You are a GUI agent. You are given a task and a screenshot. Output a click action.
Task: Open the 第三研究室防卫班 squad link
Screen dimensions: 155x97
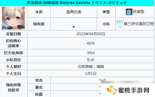(x=139, y=24)
